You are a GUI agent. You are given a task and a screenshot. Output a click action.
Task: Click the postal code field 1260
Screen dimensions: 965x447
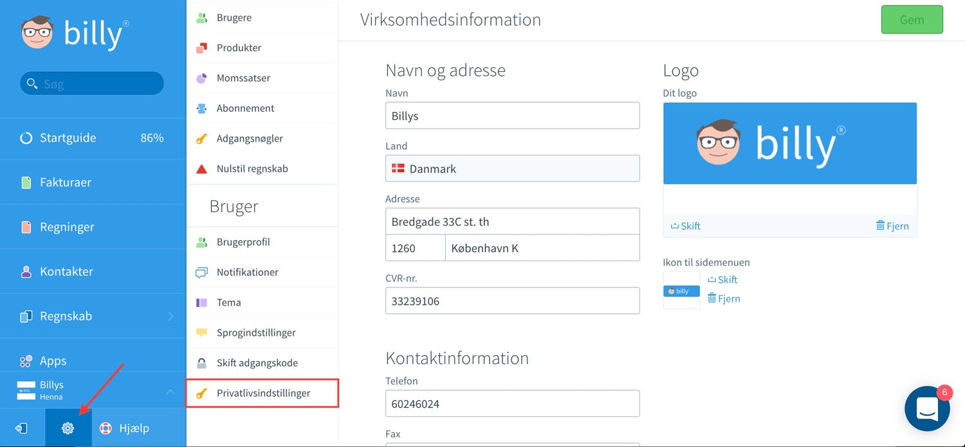pyautogui.click(x=415, y=248)
